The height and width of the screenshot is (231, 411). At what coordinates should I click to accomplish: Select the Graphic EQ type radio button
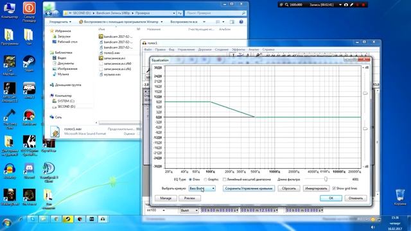(205, 180)
